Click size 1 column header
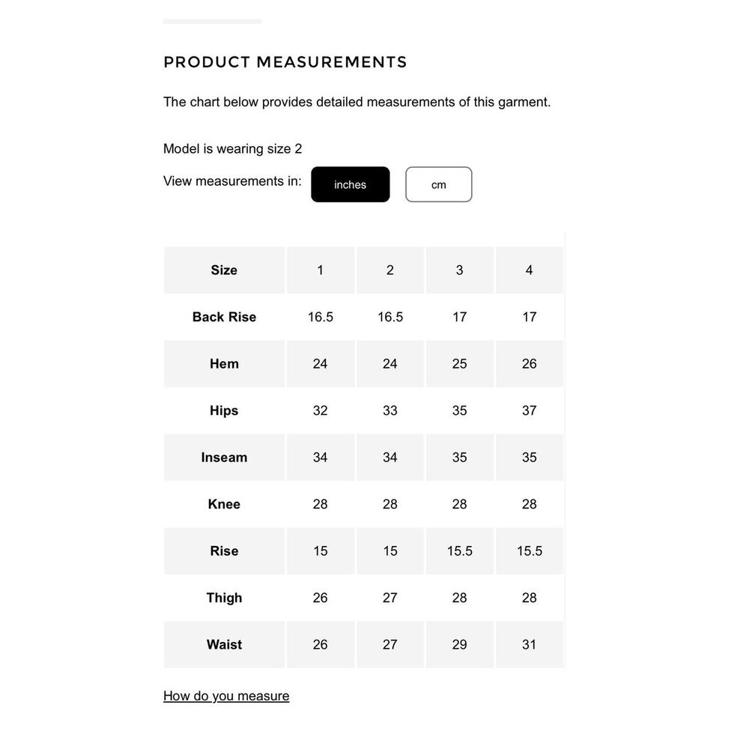The height and width of the screenshot is (749, 749). coord(321,270)
